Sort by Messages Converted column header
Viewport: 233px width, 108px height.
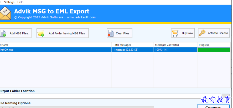click(175, 45)
